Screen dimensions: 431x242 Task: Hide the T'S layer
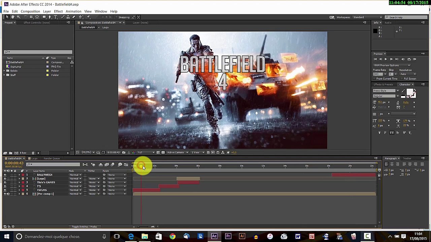tap(5, 186)
